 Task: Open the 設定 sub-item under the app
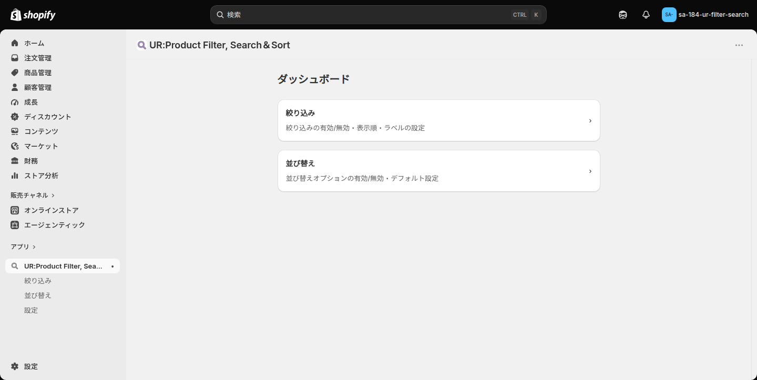[x=63, y=310]
